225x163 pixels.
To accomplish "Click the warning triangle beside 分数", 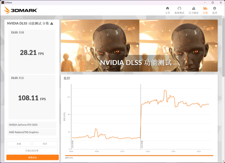I will pos(52,24).
